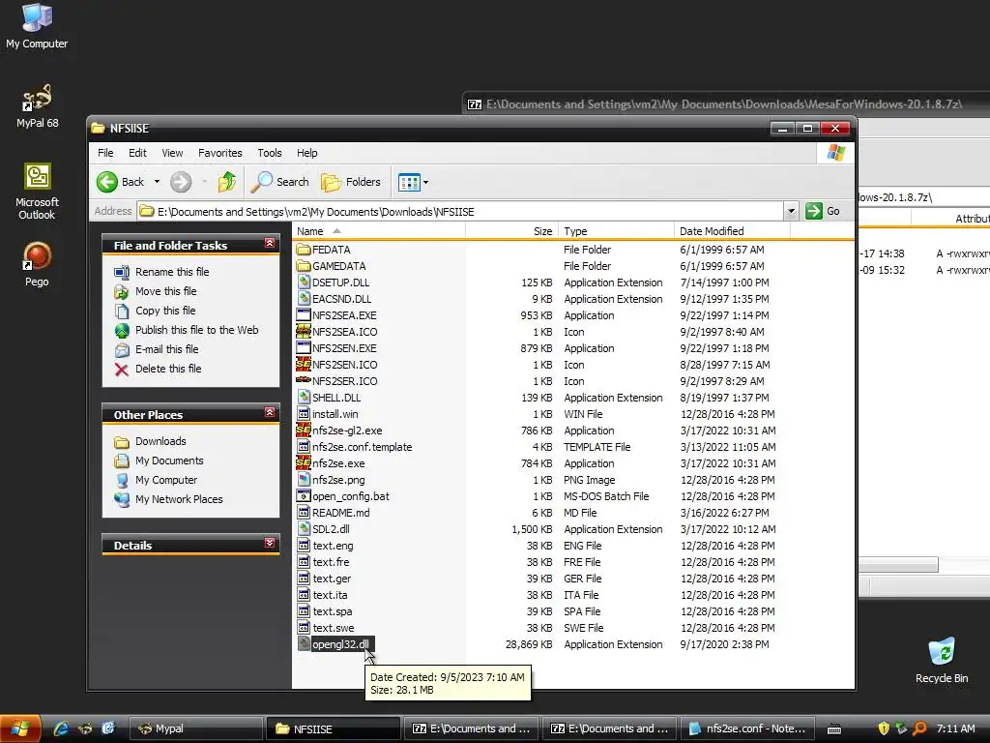990x743 pixels.
Task: Collapse the File and Folder Tasks panel
Action: [x=270, y=243]
